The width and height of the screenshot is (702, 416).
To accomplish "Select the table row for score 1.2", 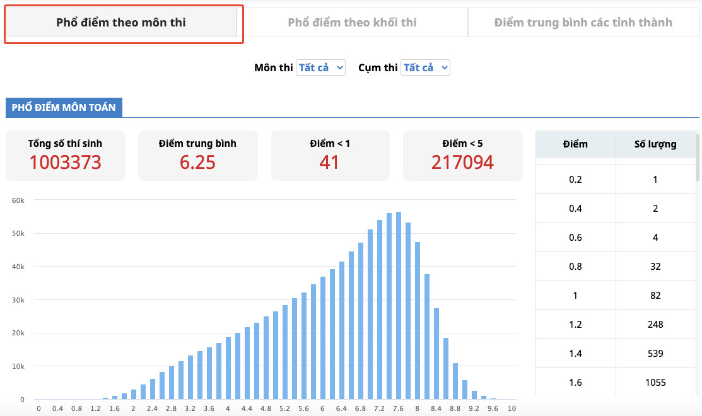I will point(615,325).
